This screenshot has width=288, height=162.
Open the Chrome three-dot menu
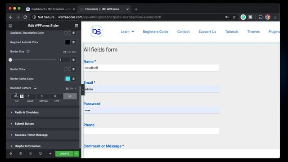pos(275,17)
